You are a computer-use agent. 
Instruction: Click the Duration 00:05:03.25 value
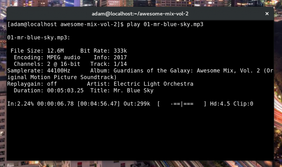65,91
